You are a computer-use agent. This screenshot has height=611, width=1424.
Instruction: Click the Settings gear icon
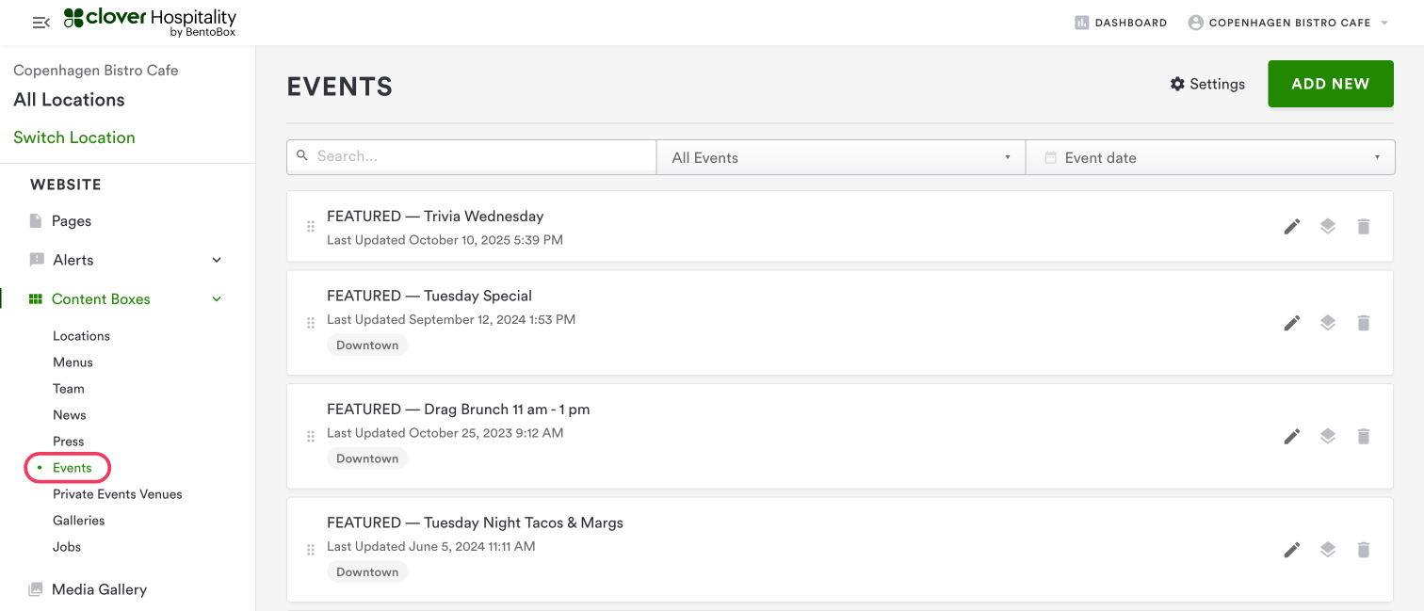1177,84
